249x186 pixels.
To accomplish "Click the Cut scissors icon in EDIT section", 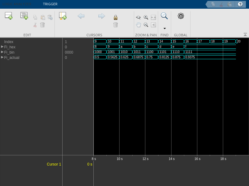I will coord(35,25).
